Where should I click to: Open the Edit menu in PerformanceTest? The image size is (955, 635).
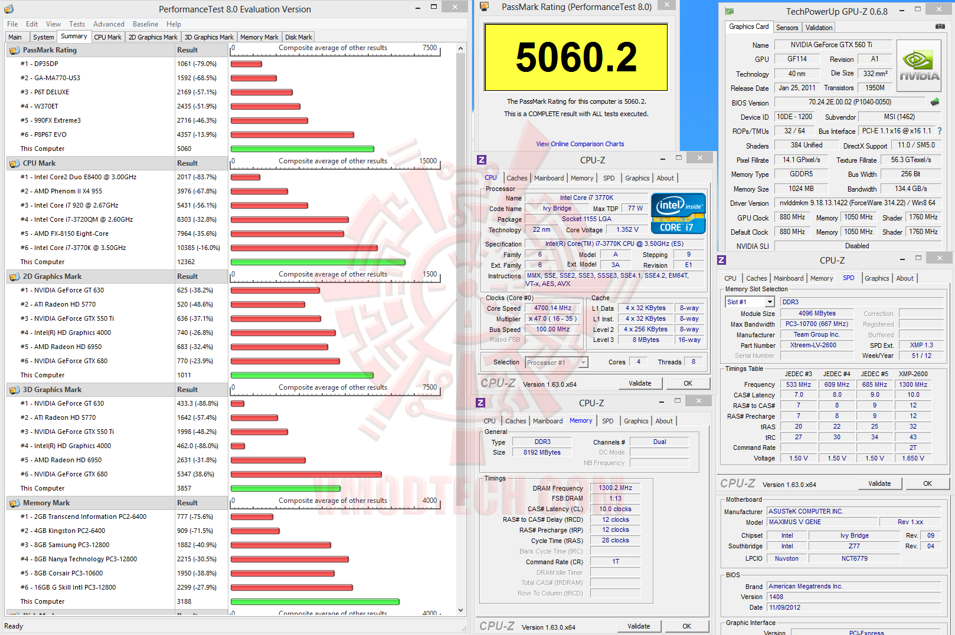point(32,24)
